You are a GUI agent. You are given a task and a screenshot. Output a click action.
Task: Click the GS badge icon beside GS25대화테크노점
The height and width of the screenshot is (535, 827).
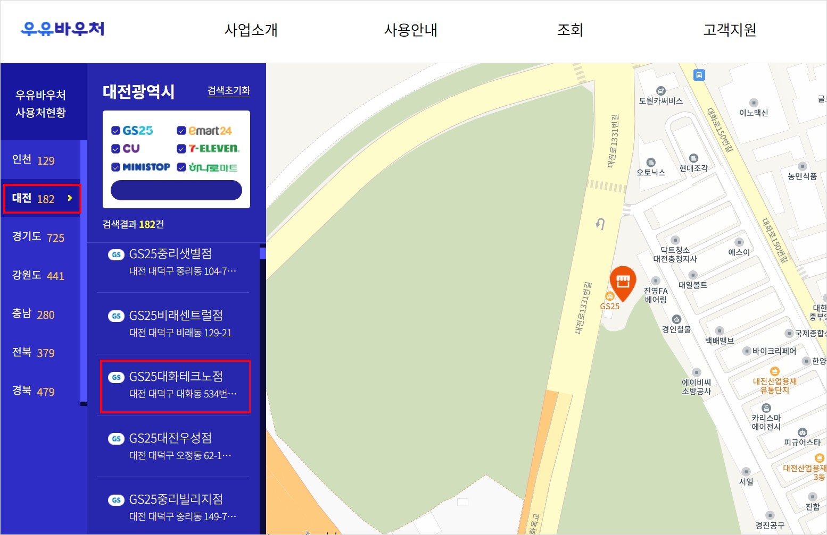[116, 377]
